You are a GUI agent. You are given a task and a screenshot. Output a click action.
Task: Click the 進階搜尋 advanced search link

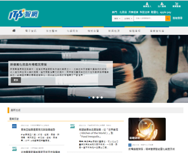click(178, 18)
